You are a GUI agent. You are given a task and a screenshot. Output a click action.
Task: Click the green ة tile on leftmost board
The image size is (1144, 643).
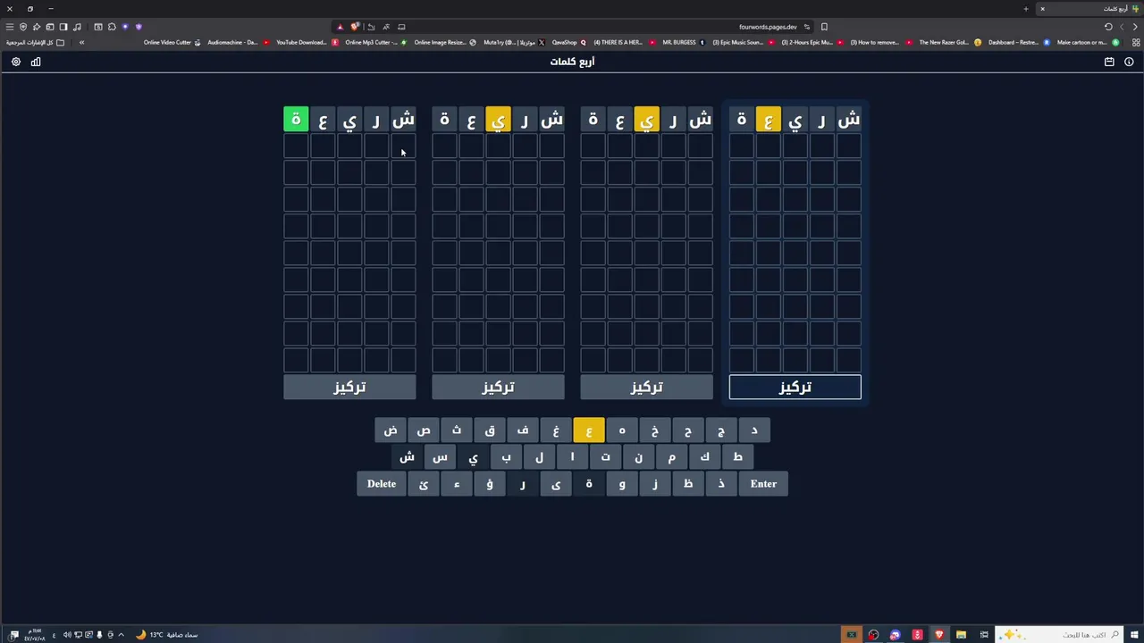296,120
